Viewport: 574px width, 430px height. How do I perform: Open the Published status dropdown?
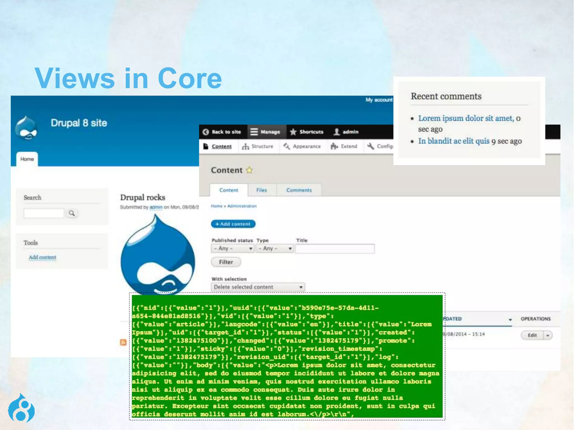(233, 248)
